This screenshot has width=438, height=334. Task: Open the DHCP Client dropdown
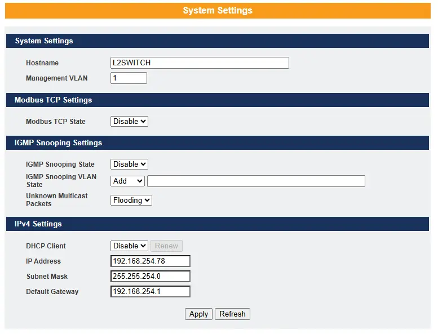(129, 246)
